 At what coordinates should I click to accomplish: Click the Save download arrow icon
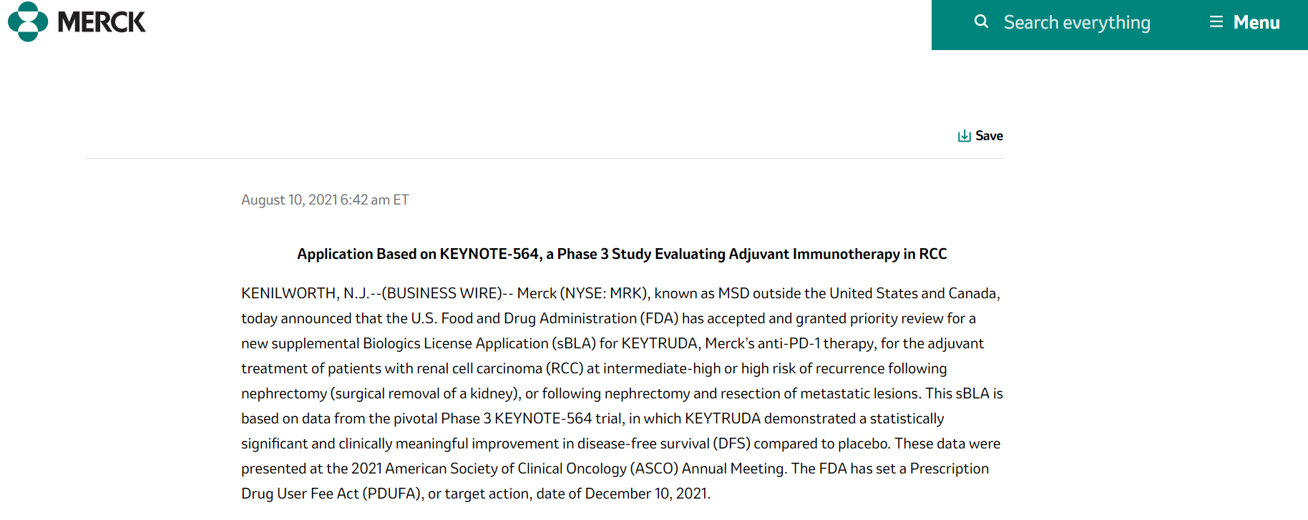965,136
